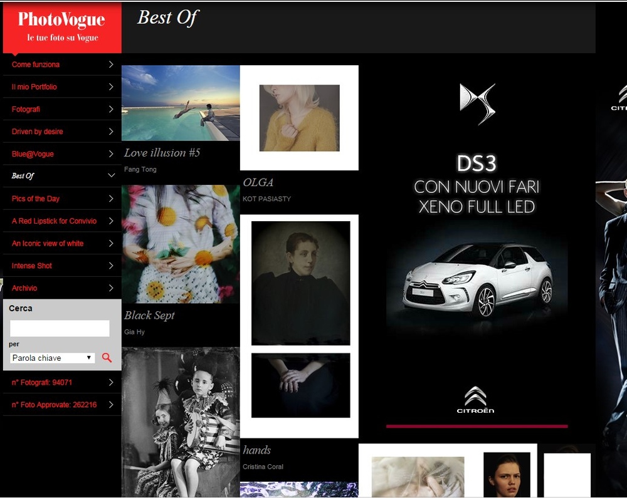
Task: Expand the n° Foto Approvate chevron
Action: tap(111, 405)
